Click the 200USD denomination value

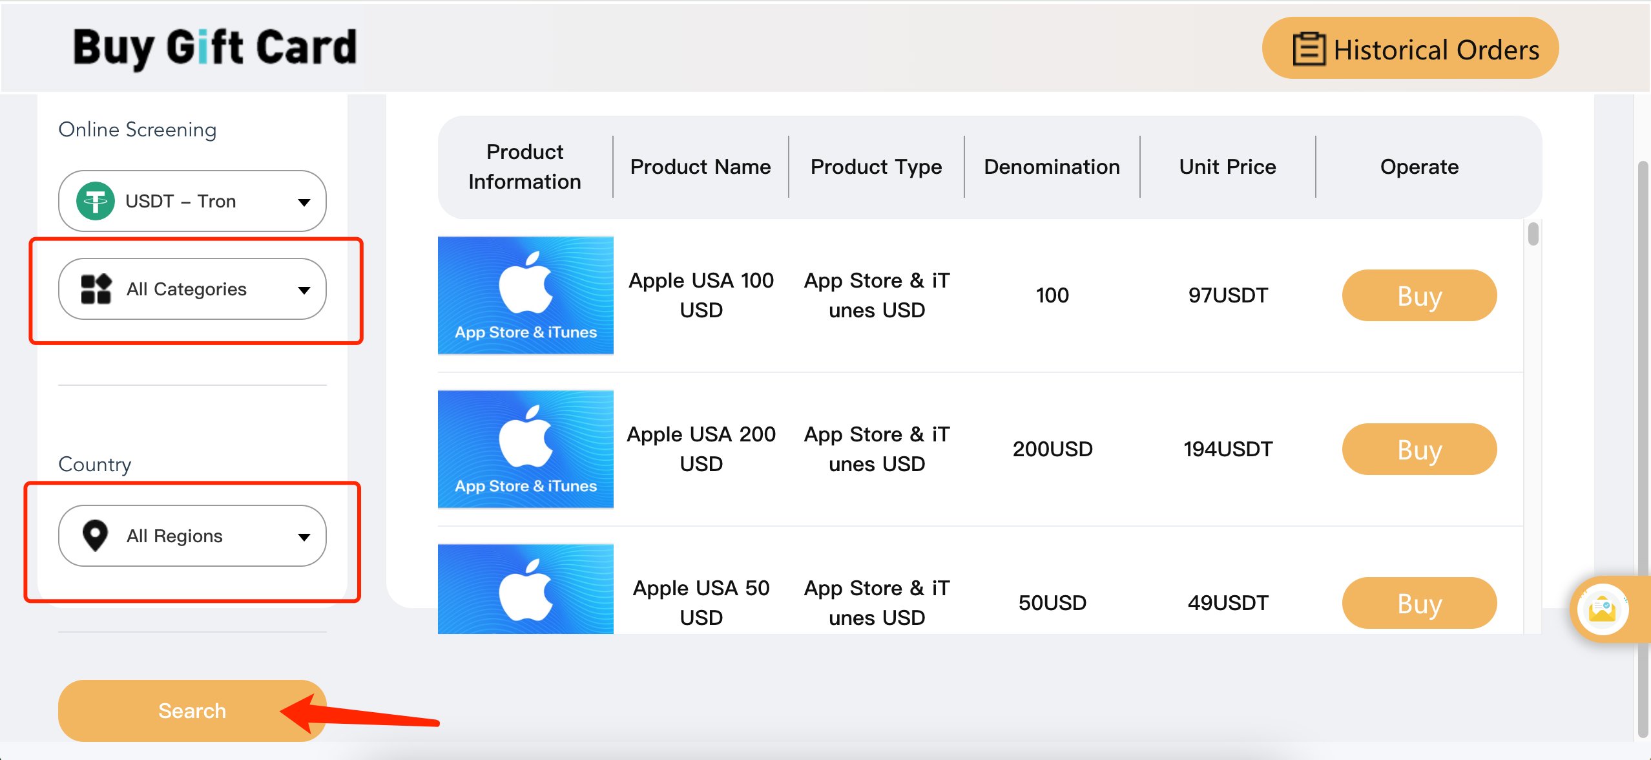point(1052,449)
